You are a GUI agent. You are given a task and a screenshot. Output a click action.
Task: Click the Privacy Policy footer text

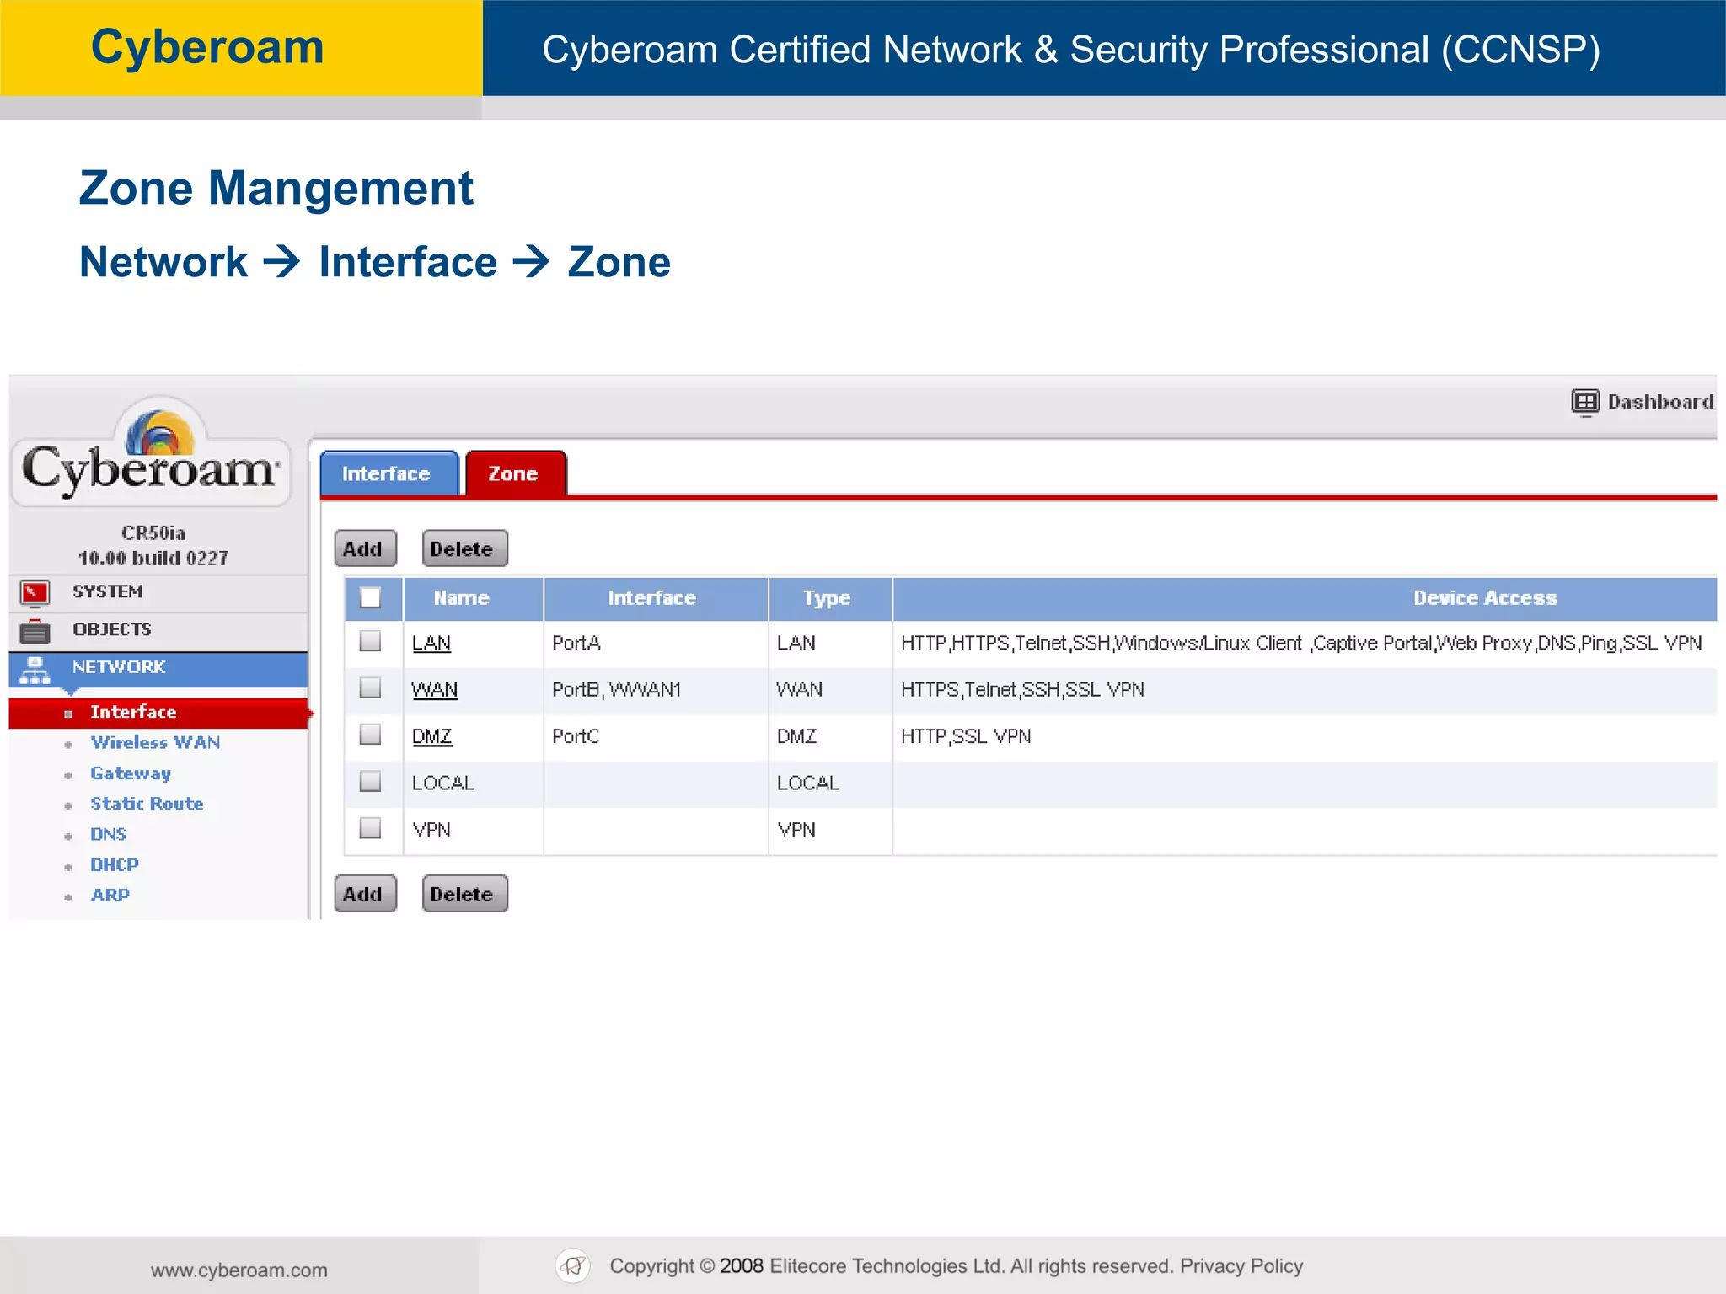coord(1241,1265)
